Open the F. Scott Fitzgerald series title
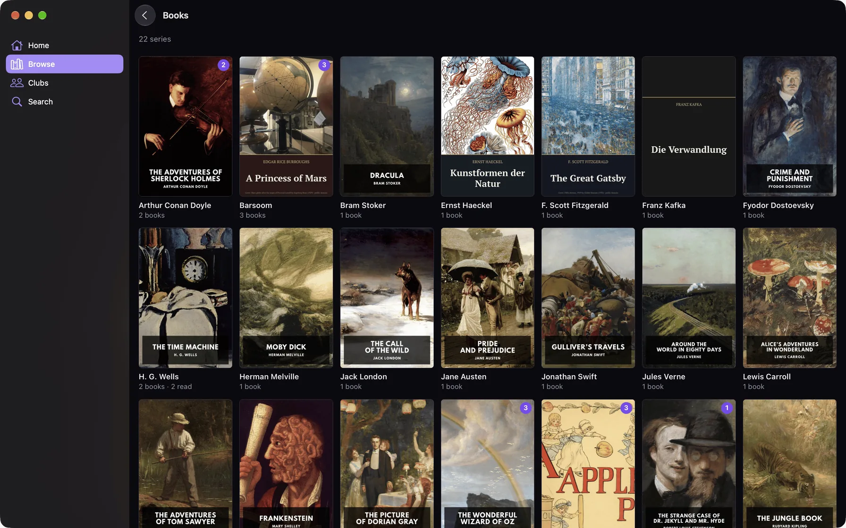Image resolution: width=846 pixels, height=528 pixels. coord(575,206)
